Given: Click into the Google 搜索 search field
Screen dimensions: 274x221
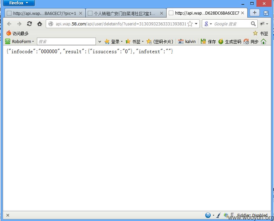Looking at the screenshot, I should [x=232, y=24].
